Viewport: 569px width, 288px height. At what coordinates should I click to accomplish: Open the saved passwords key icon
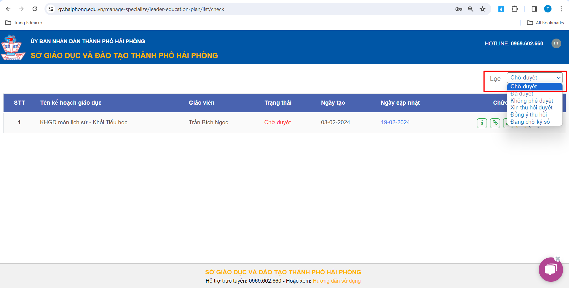click(x=459, y=9)
